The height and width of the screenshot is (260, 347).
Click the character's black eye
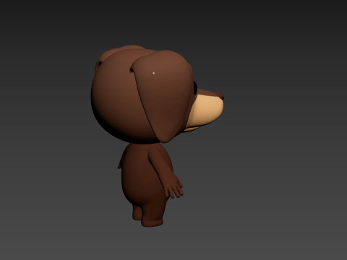tap(195, 87)
